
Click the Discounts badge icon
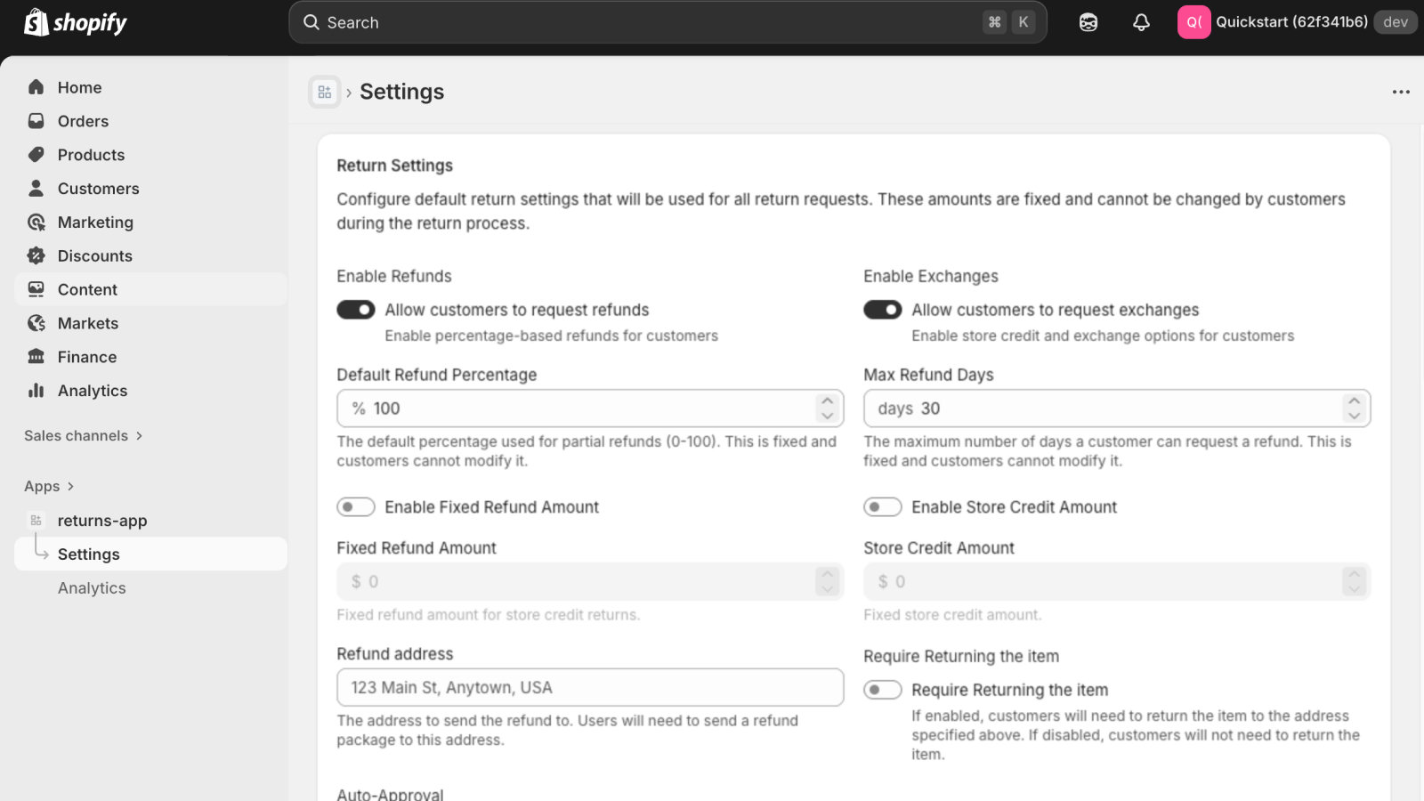pos(36,256)
